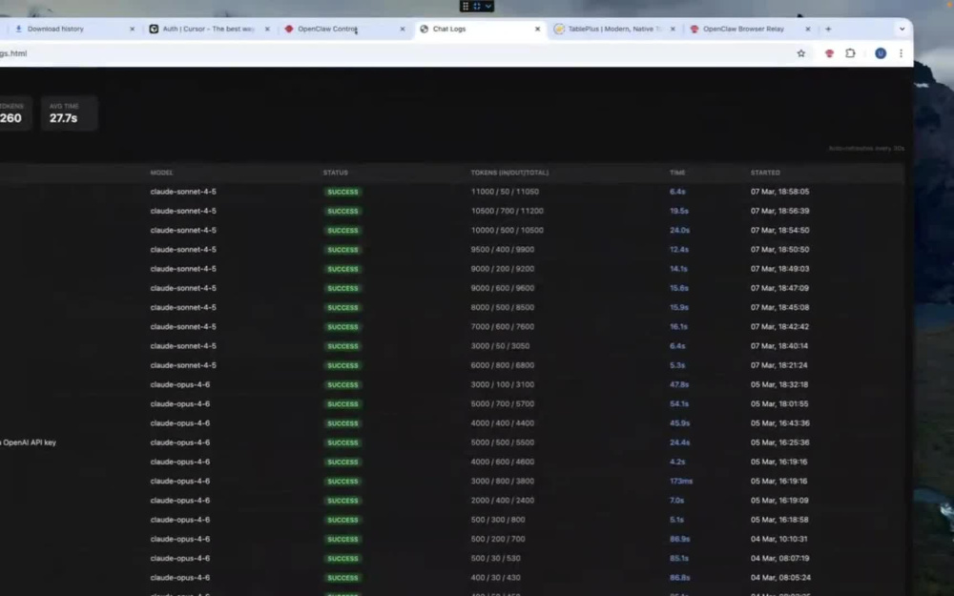
Task: Click the 12.4s time value
Action: pyautogui.click(x=679, y=249)
